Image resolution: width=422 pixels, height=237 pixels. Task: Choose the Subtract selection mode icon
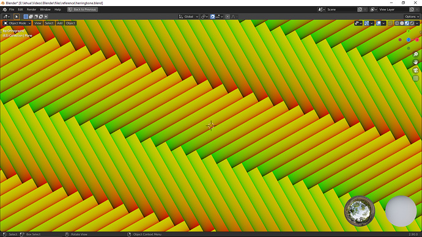coord(36,16)
